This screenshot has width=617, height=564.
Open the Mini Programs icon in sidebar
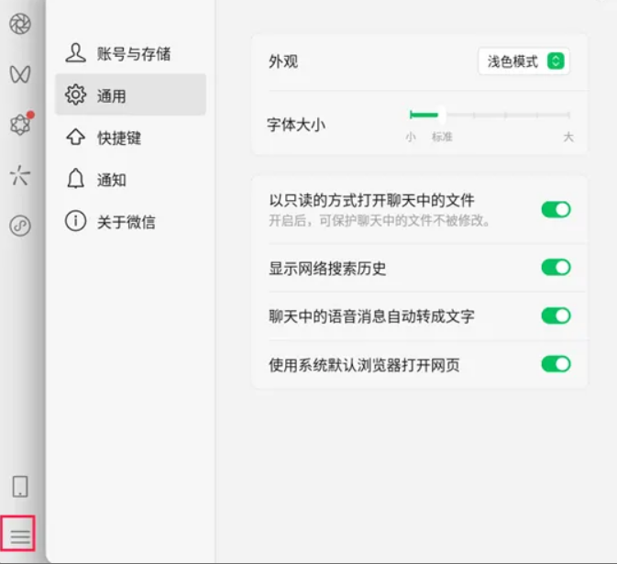[x=20, y=226]
